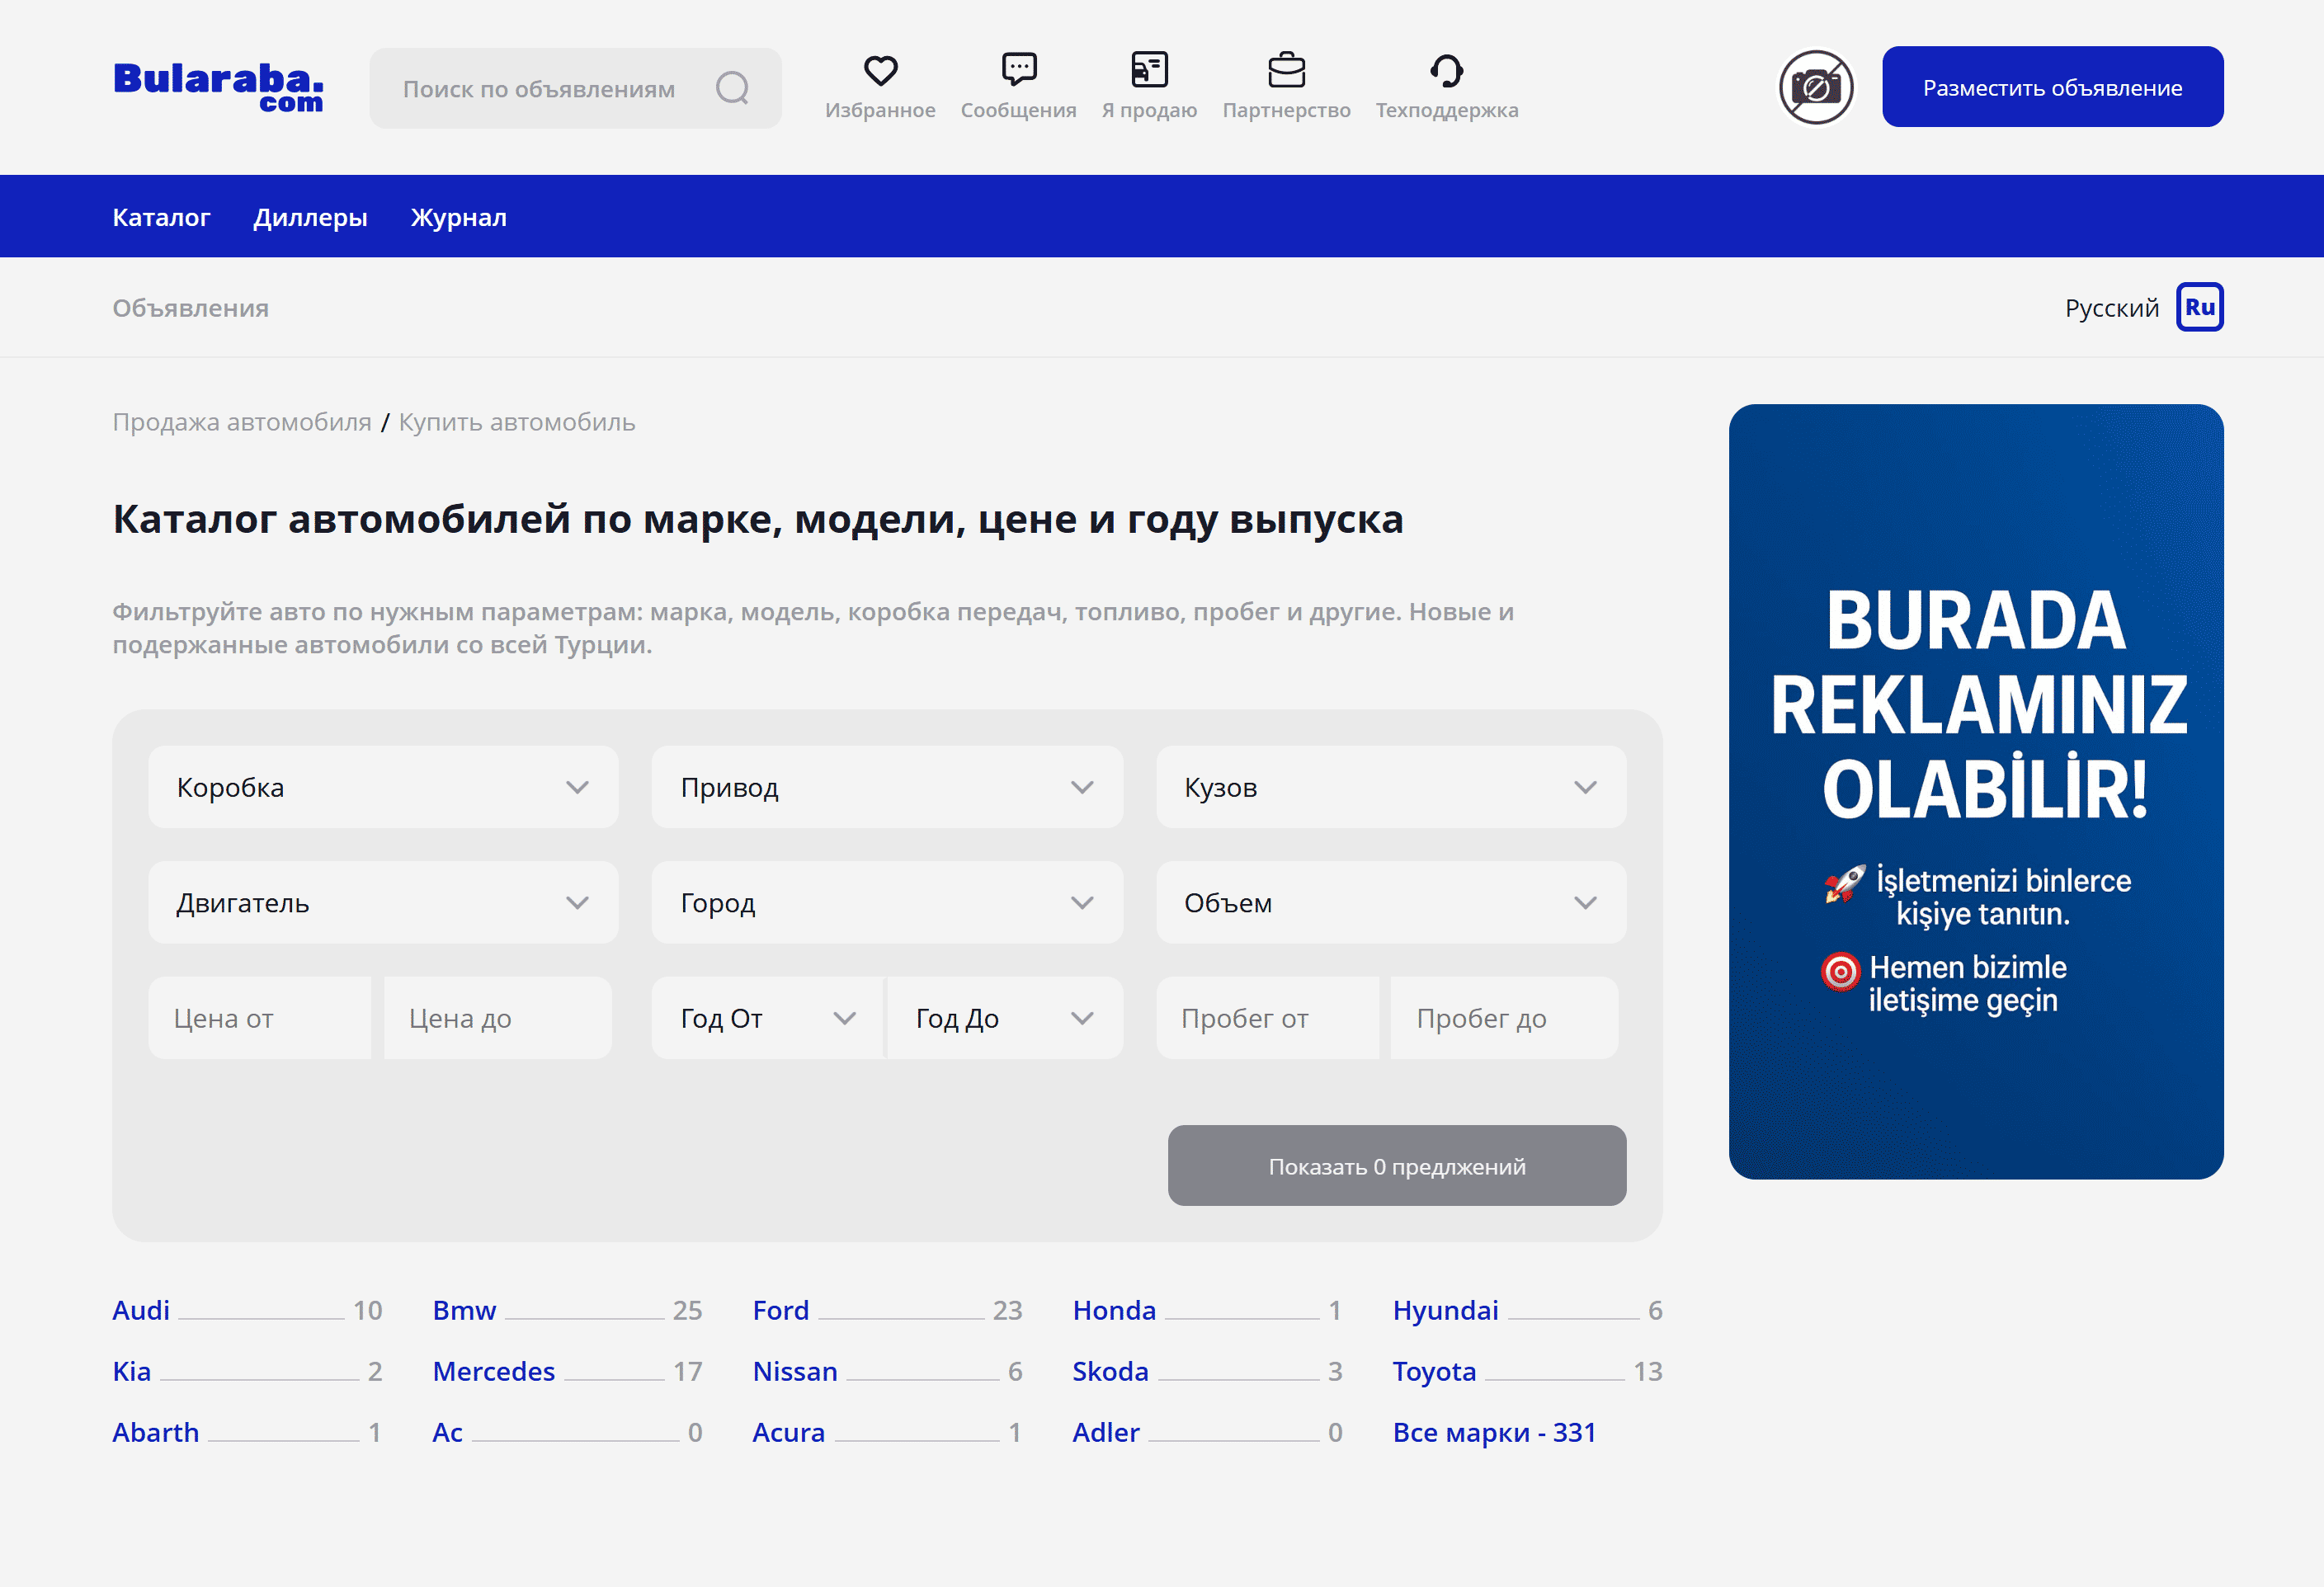Open the Кузов dropdown
Viewport: 2324px width, 1587px height.
coord(1390,787)
